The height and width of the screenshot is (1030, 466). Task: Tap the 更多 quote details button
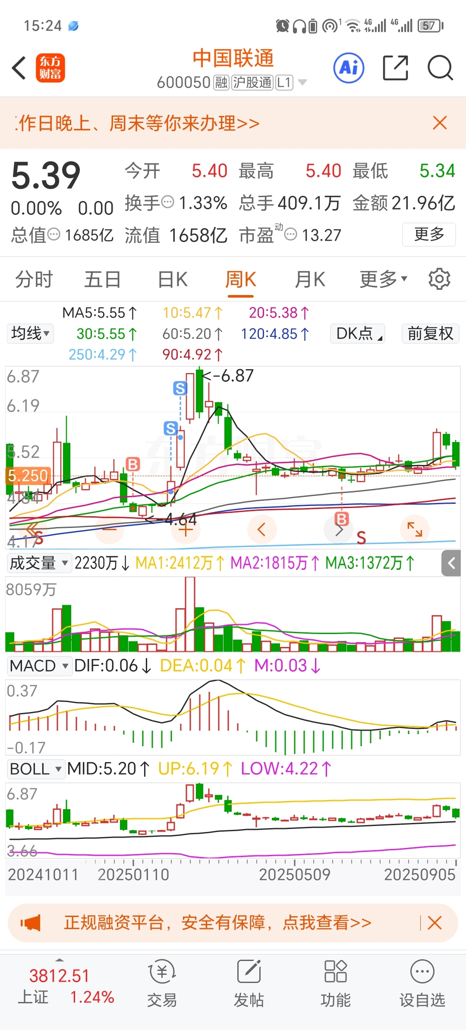(429, 234)
